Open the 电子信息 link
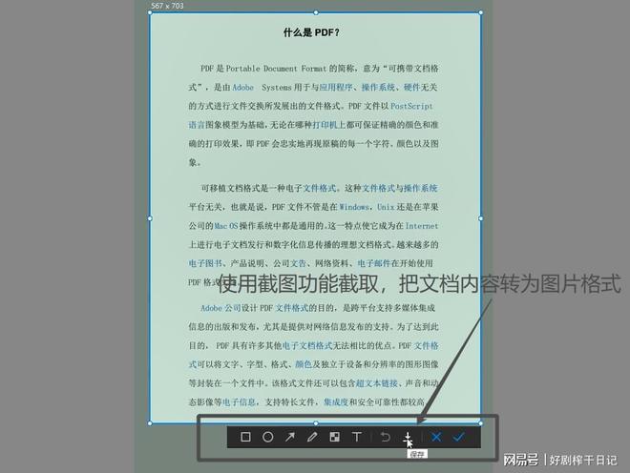 pos(239,401)
